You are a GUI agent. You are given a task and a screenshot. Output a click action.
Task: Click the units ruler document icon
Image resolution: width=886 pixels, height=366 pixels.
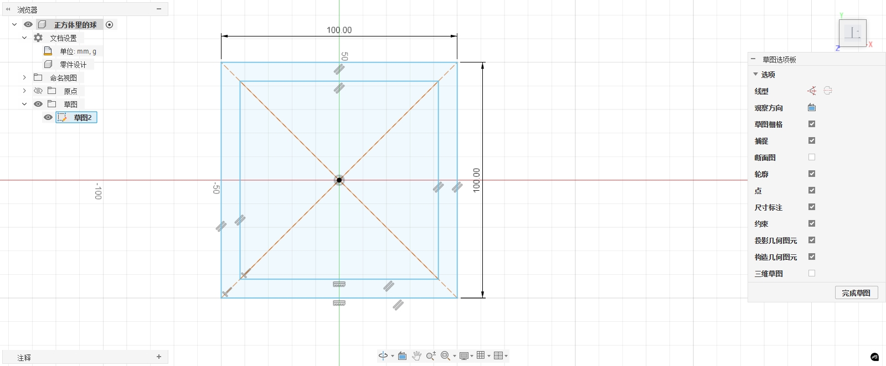point(48,51)
